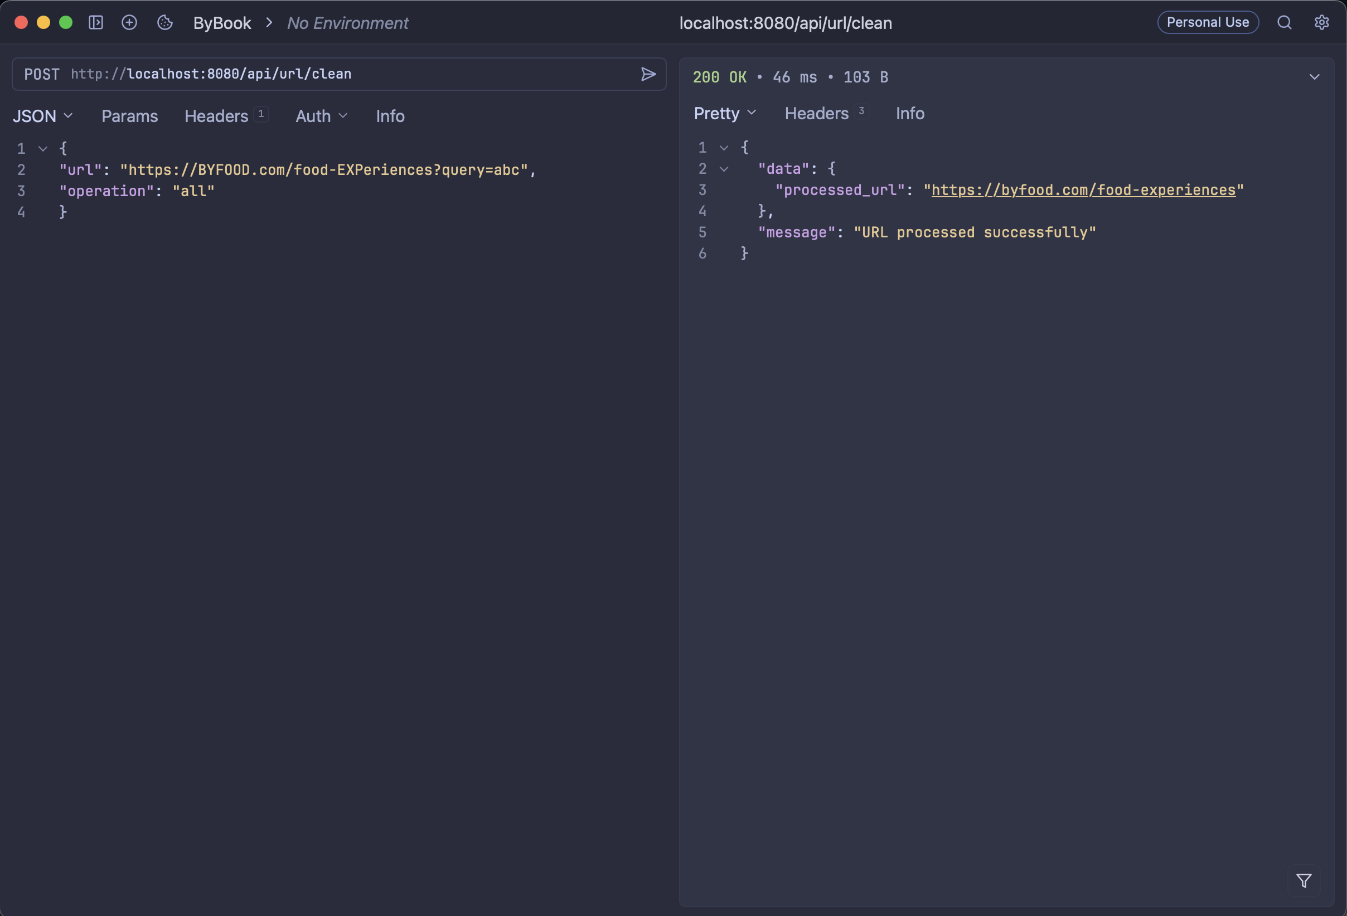1347x916 pixels.
Task: Open the JSON body type dropdown
Action: point(43,116)
